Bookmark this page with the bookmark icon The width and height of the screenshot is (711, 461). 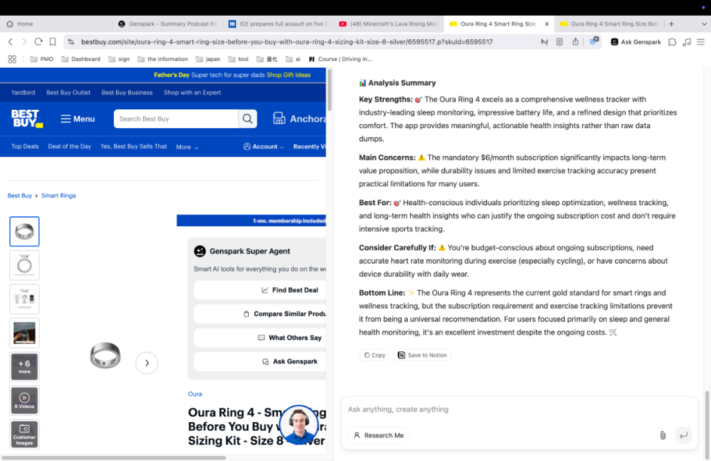[559, 41]
